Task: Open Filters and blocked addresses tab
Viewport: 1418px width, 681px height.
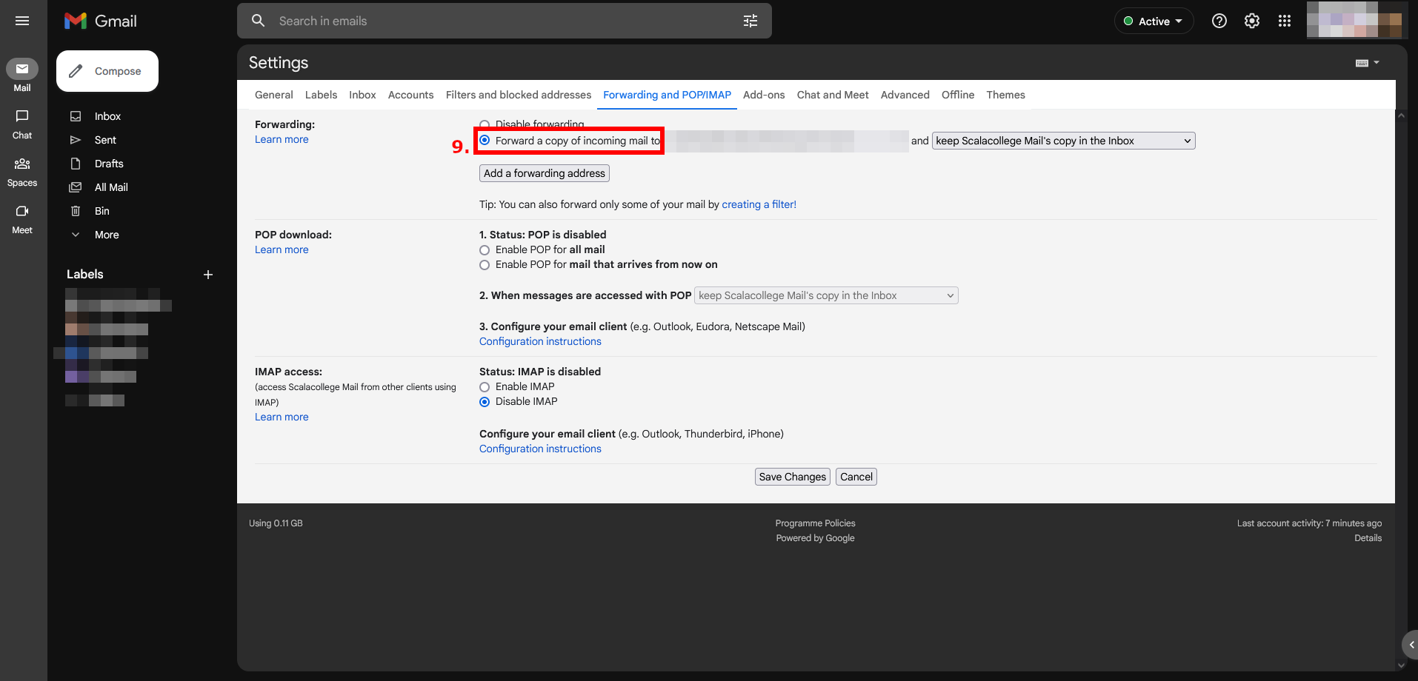Action: 519,95
